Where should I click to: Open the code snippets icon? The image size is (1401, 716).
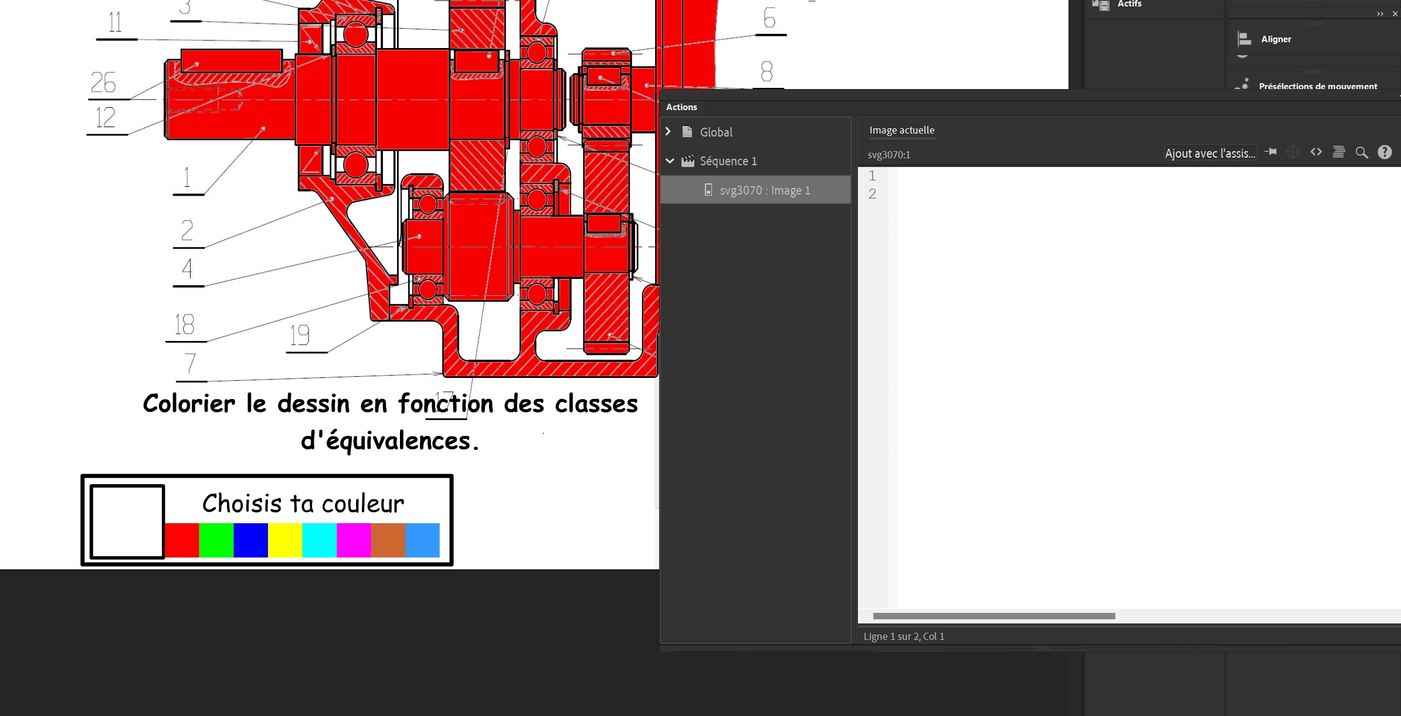1316,152
